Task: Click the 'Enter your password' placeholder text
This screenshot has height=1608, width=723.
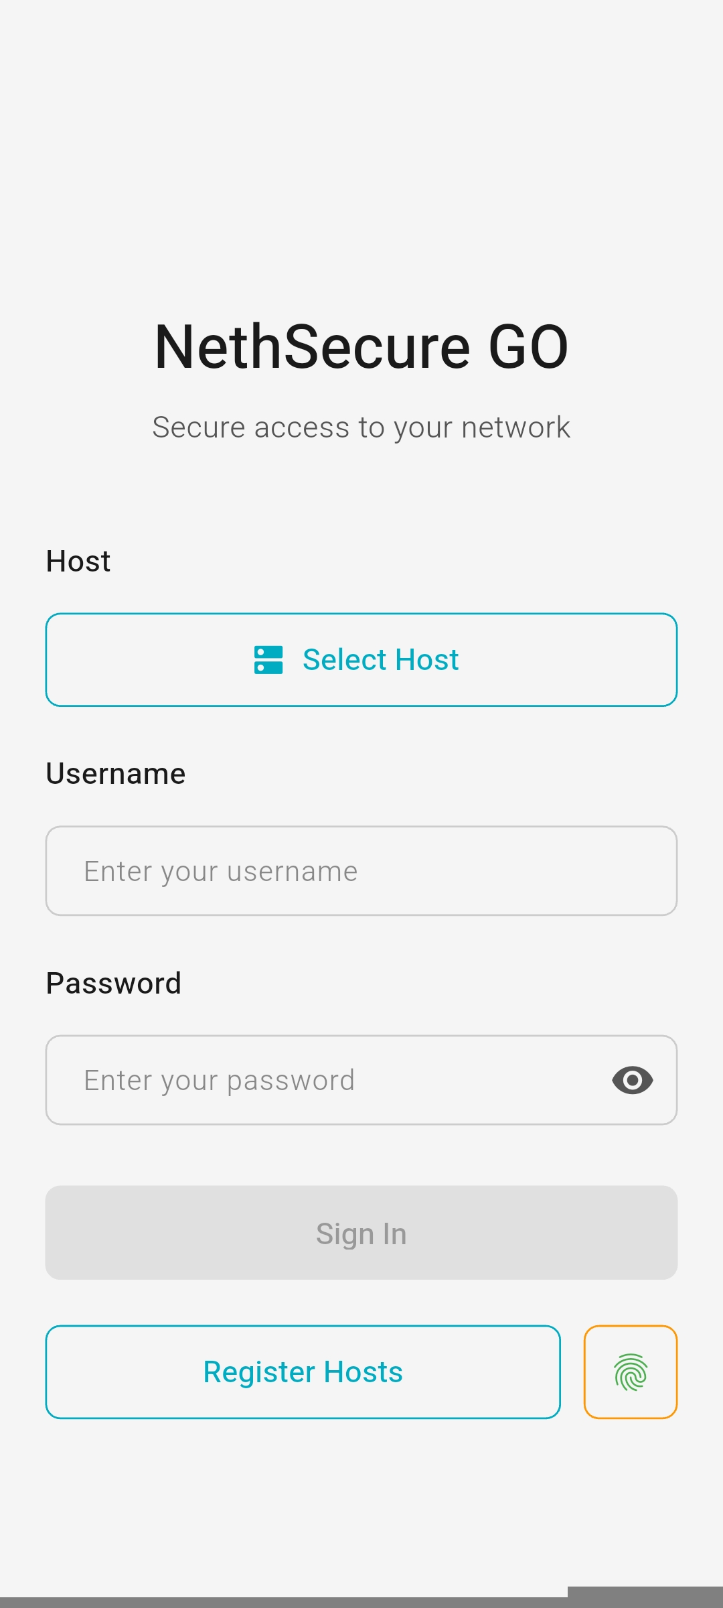Action: click(220, 1081)
